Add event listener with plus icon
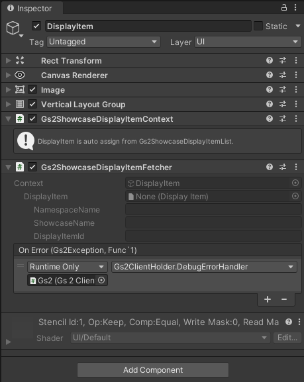The height and width of the screenshot is (382, 304). click(268, 299)
